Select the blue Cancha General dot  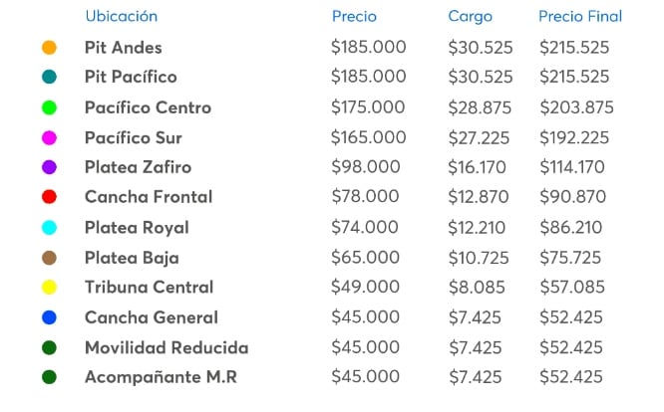click(49, 317)
